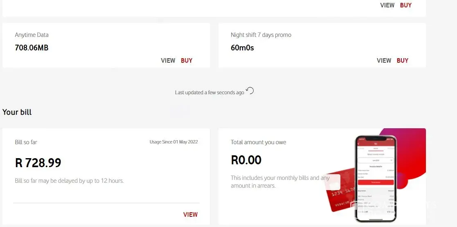Select the Total amount you owe heading
The width and height of the screenshot is (457, 227).
259,142
